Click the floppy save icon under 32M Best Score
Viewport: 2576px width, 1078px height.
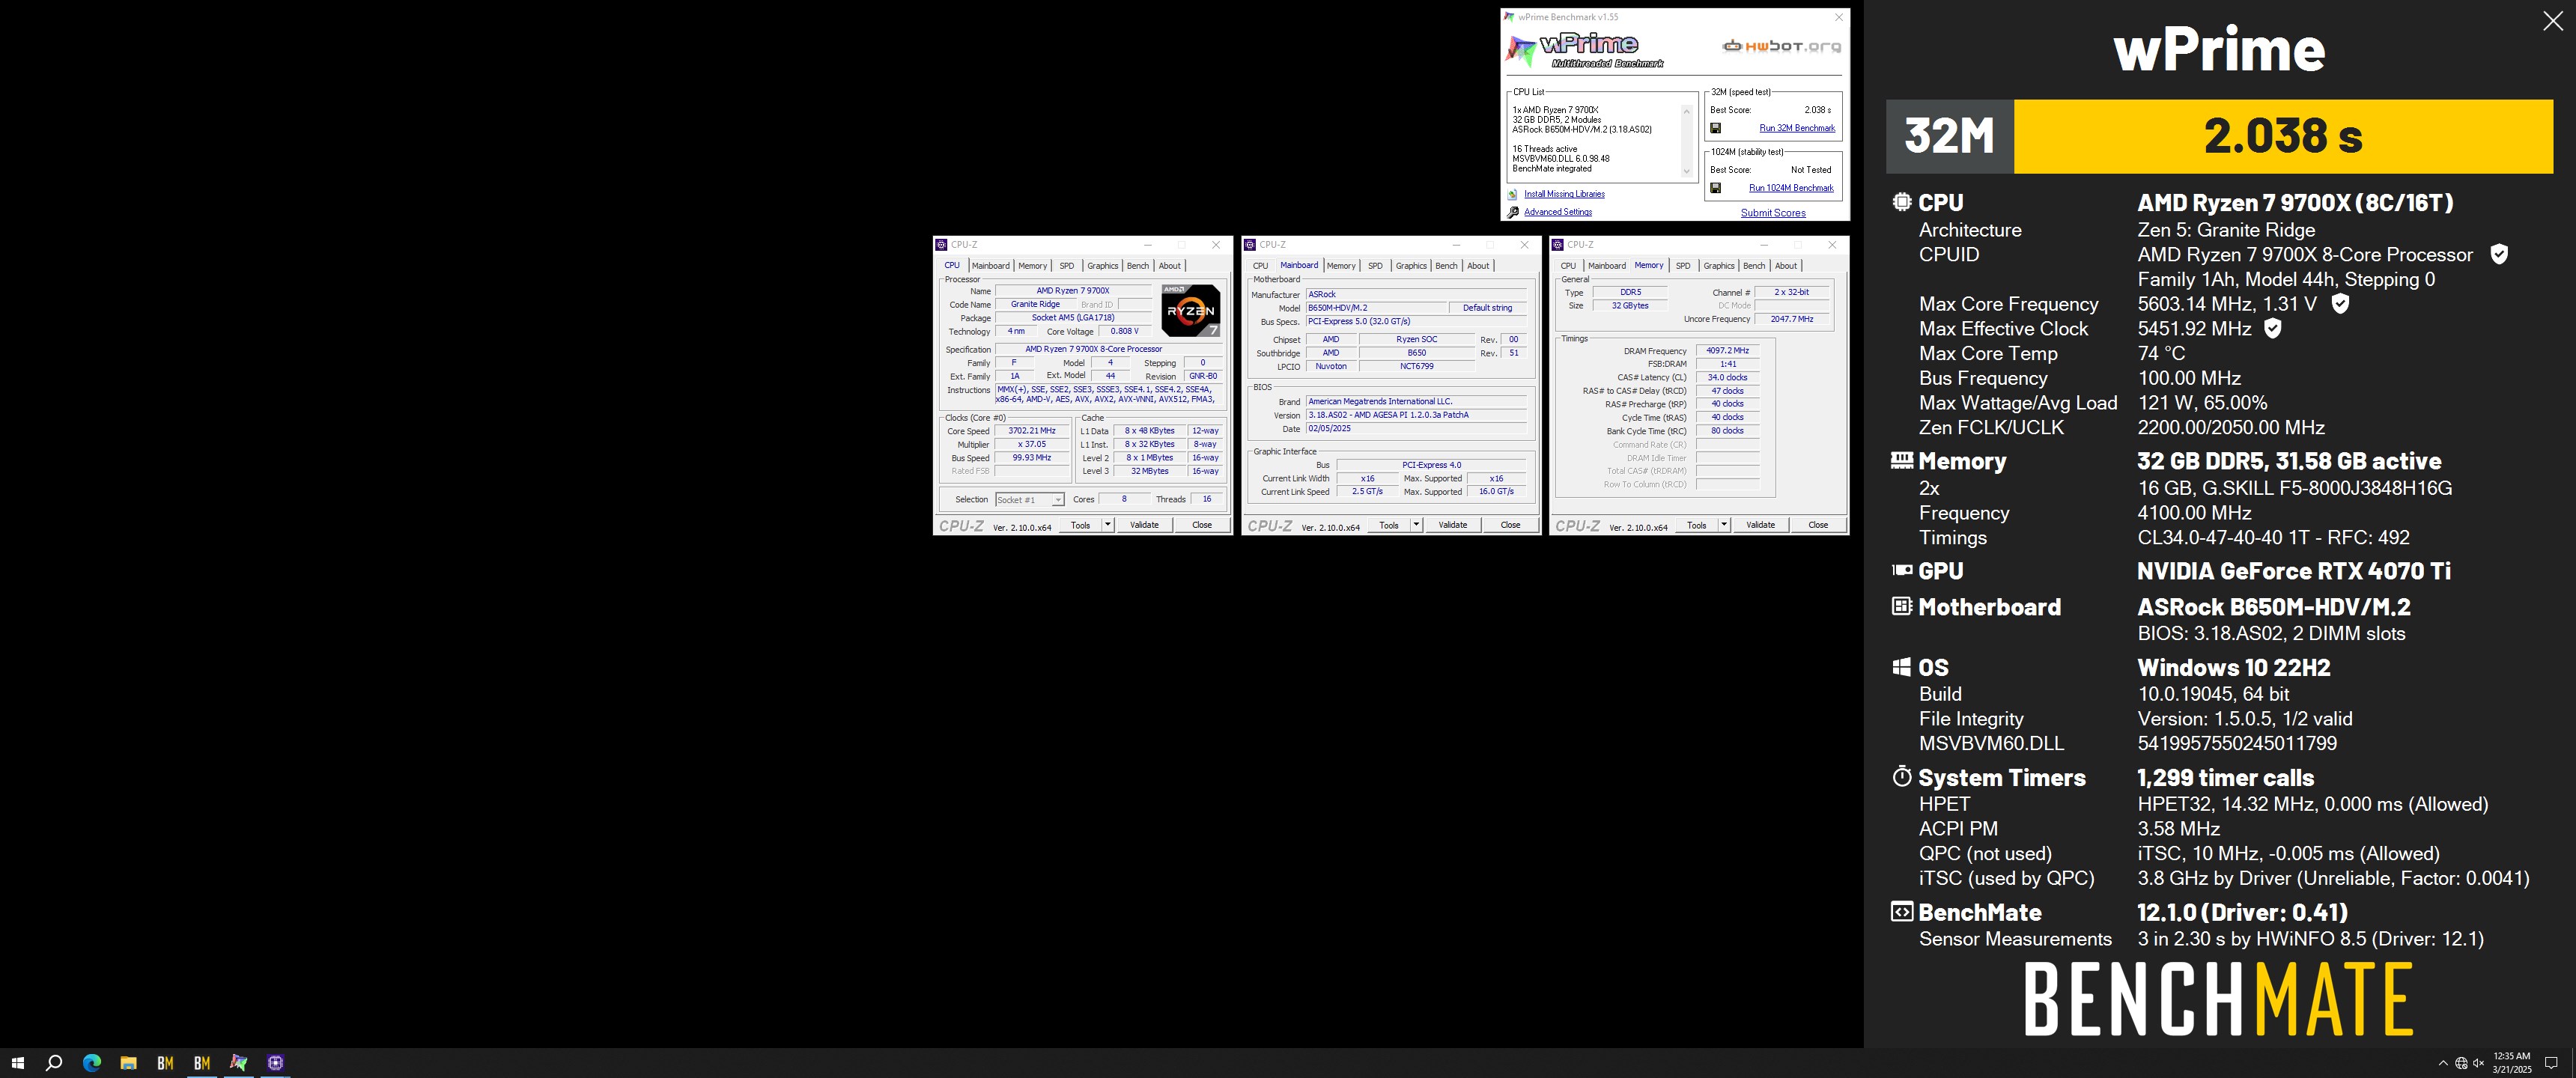coord(1715,128)
